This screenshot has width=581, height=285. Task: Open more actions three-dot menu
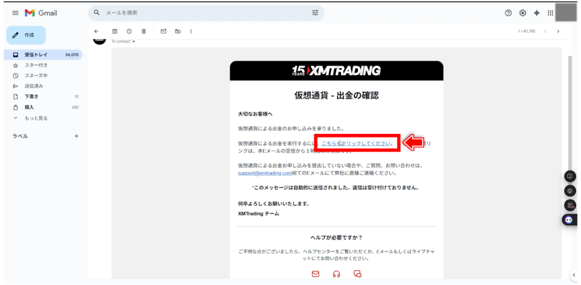(191, 31)
